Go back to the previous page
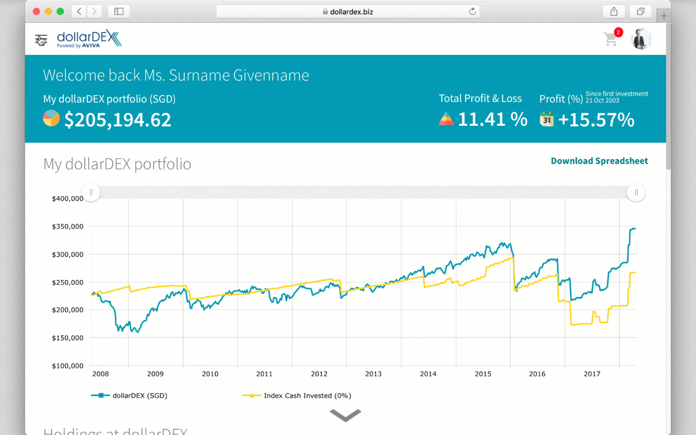This screenshot has width=696, height=435. coord(79,11)
